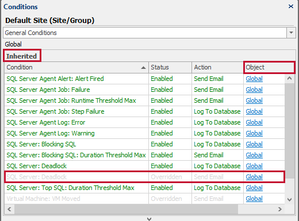Image resolution: width=299 pixels, height=221 pixels.
Task: Expand pane using bottom chevron
Action: coord(149,219)
